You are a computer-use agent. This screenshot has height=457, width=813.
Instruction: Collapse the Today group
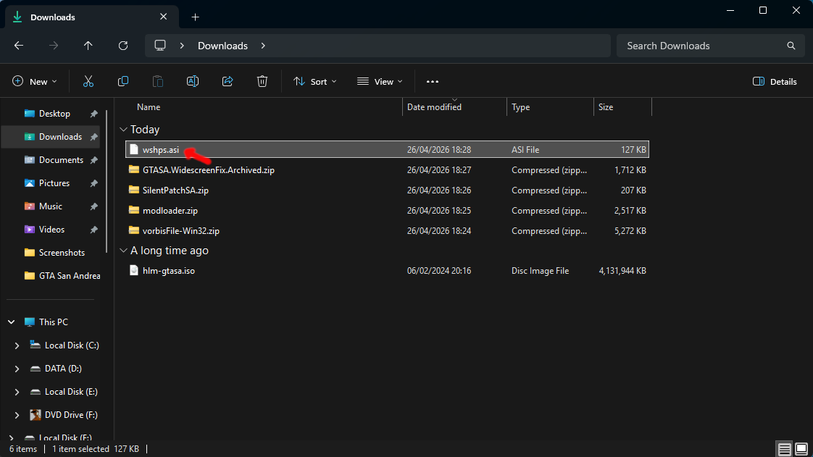coord(123,130)
